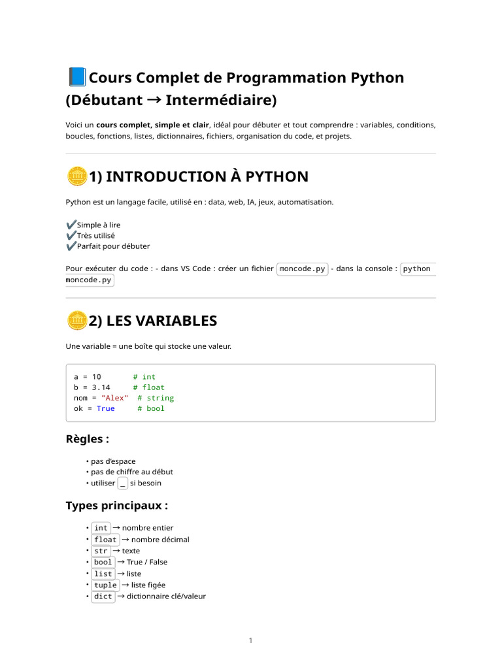This screenshot has height=669, width=502.
Task: Click the coin icon beside INTRODUCTION À PYTHON
Action: pyautogui.click(x=77, y=176)
